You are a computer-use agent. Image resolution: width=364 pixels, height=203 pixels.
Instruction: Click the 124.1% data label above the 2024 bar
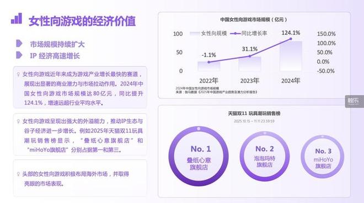click(x=291, y=33)
